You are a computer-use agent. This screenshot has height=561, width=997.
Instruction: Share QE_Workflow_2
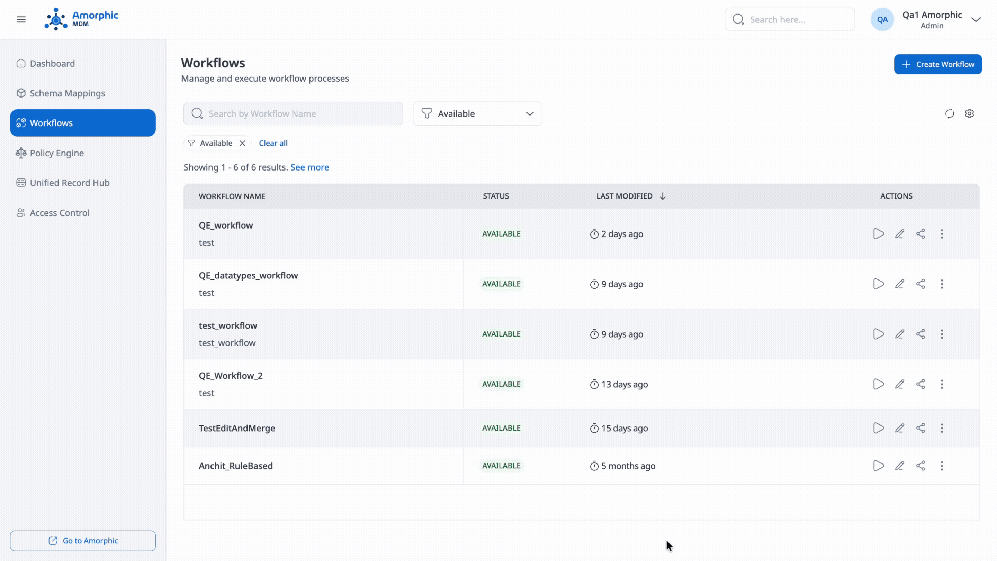coord(921,384)
